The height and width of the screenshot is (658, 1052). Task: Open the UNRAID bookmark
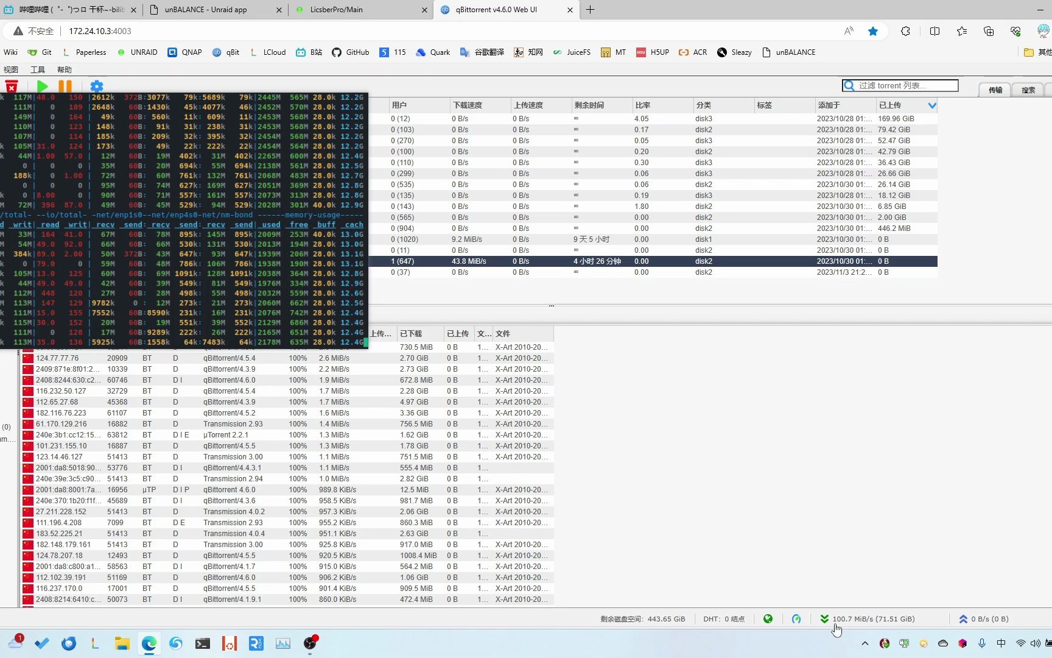point(137,52)
